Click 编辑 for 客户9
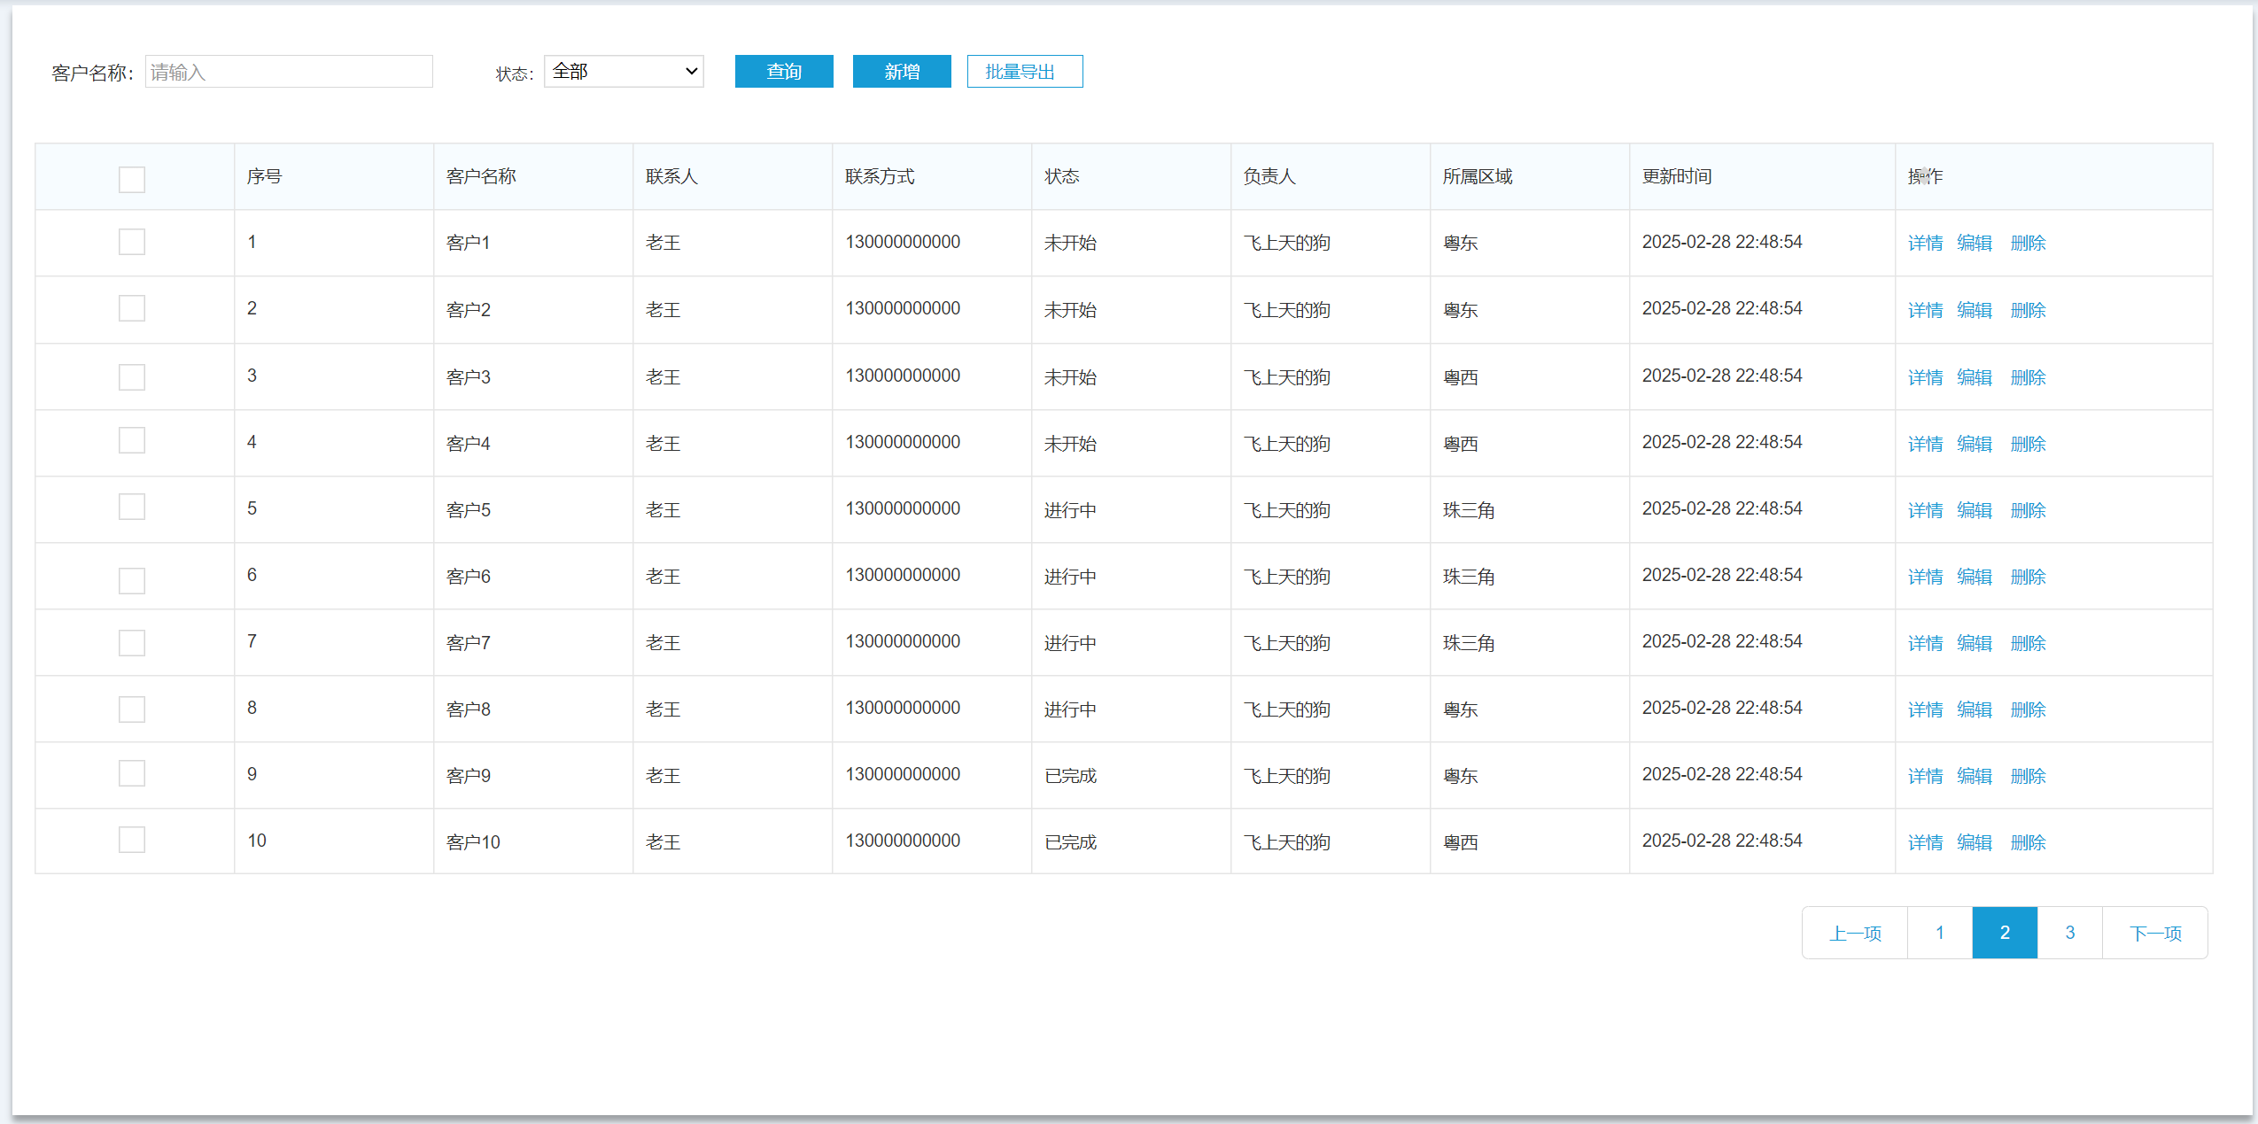This screenshot has height=1124, width=2258. pyautogui.click(x=1974, y=776)
